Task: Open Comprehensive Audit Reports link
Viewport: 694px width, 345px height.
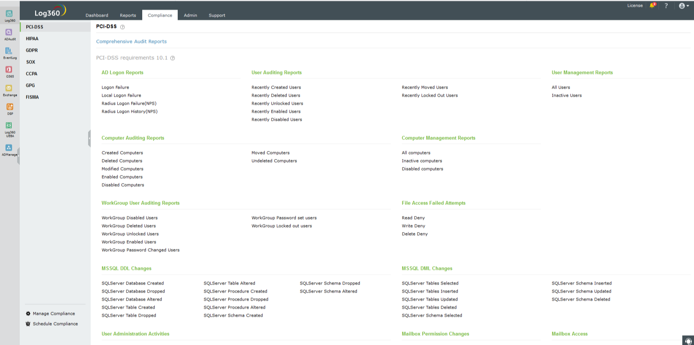Action: click(x=131, y=42)
